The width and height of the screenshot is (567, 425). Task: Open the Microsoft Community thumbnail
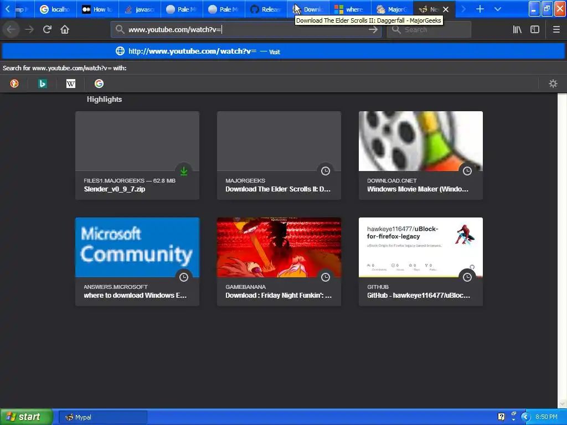[137, 247]
